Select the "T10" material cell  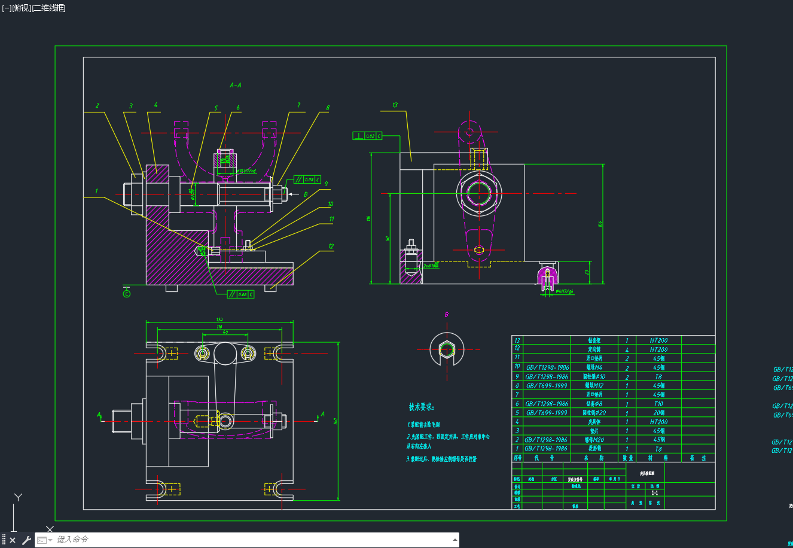(x=658, y=404)
